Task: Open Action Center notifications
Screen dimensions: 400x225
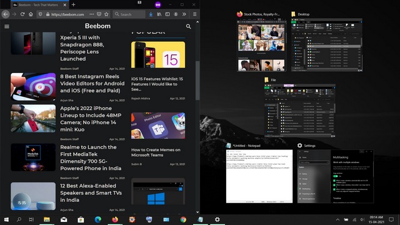Action: (x=391, y=219)
